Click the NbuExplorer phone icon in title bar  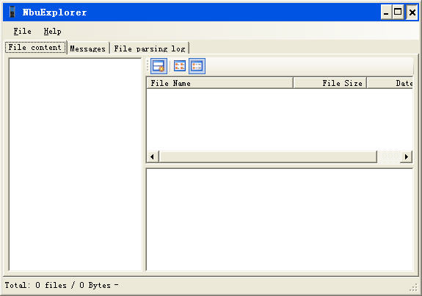(12, 12)
